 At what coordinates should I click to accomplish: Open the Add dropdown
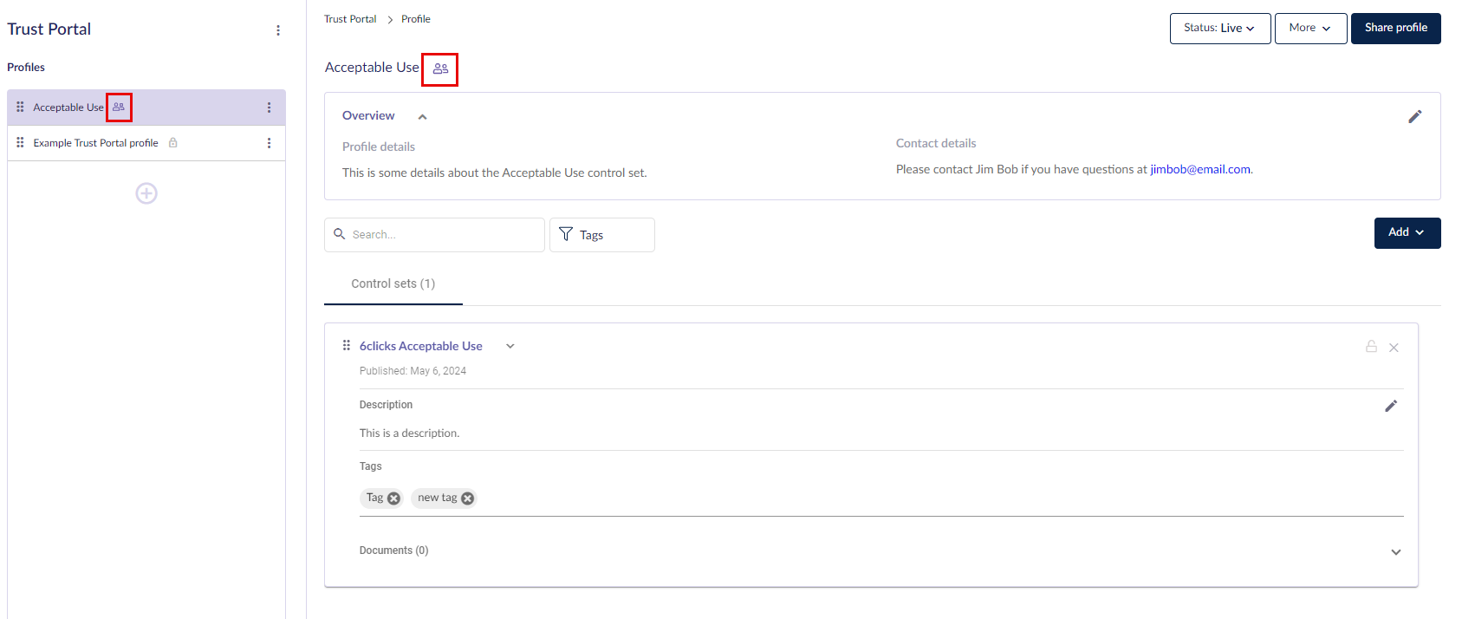click(x=1407, y=233)
